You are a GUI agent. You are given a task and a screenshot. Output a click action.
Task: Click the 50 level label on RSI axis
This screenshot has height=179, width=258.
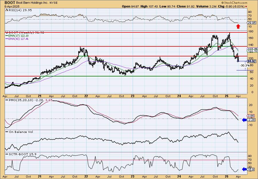(250, 19)
